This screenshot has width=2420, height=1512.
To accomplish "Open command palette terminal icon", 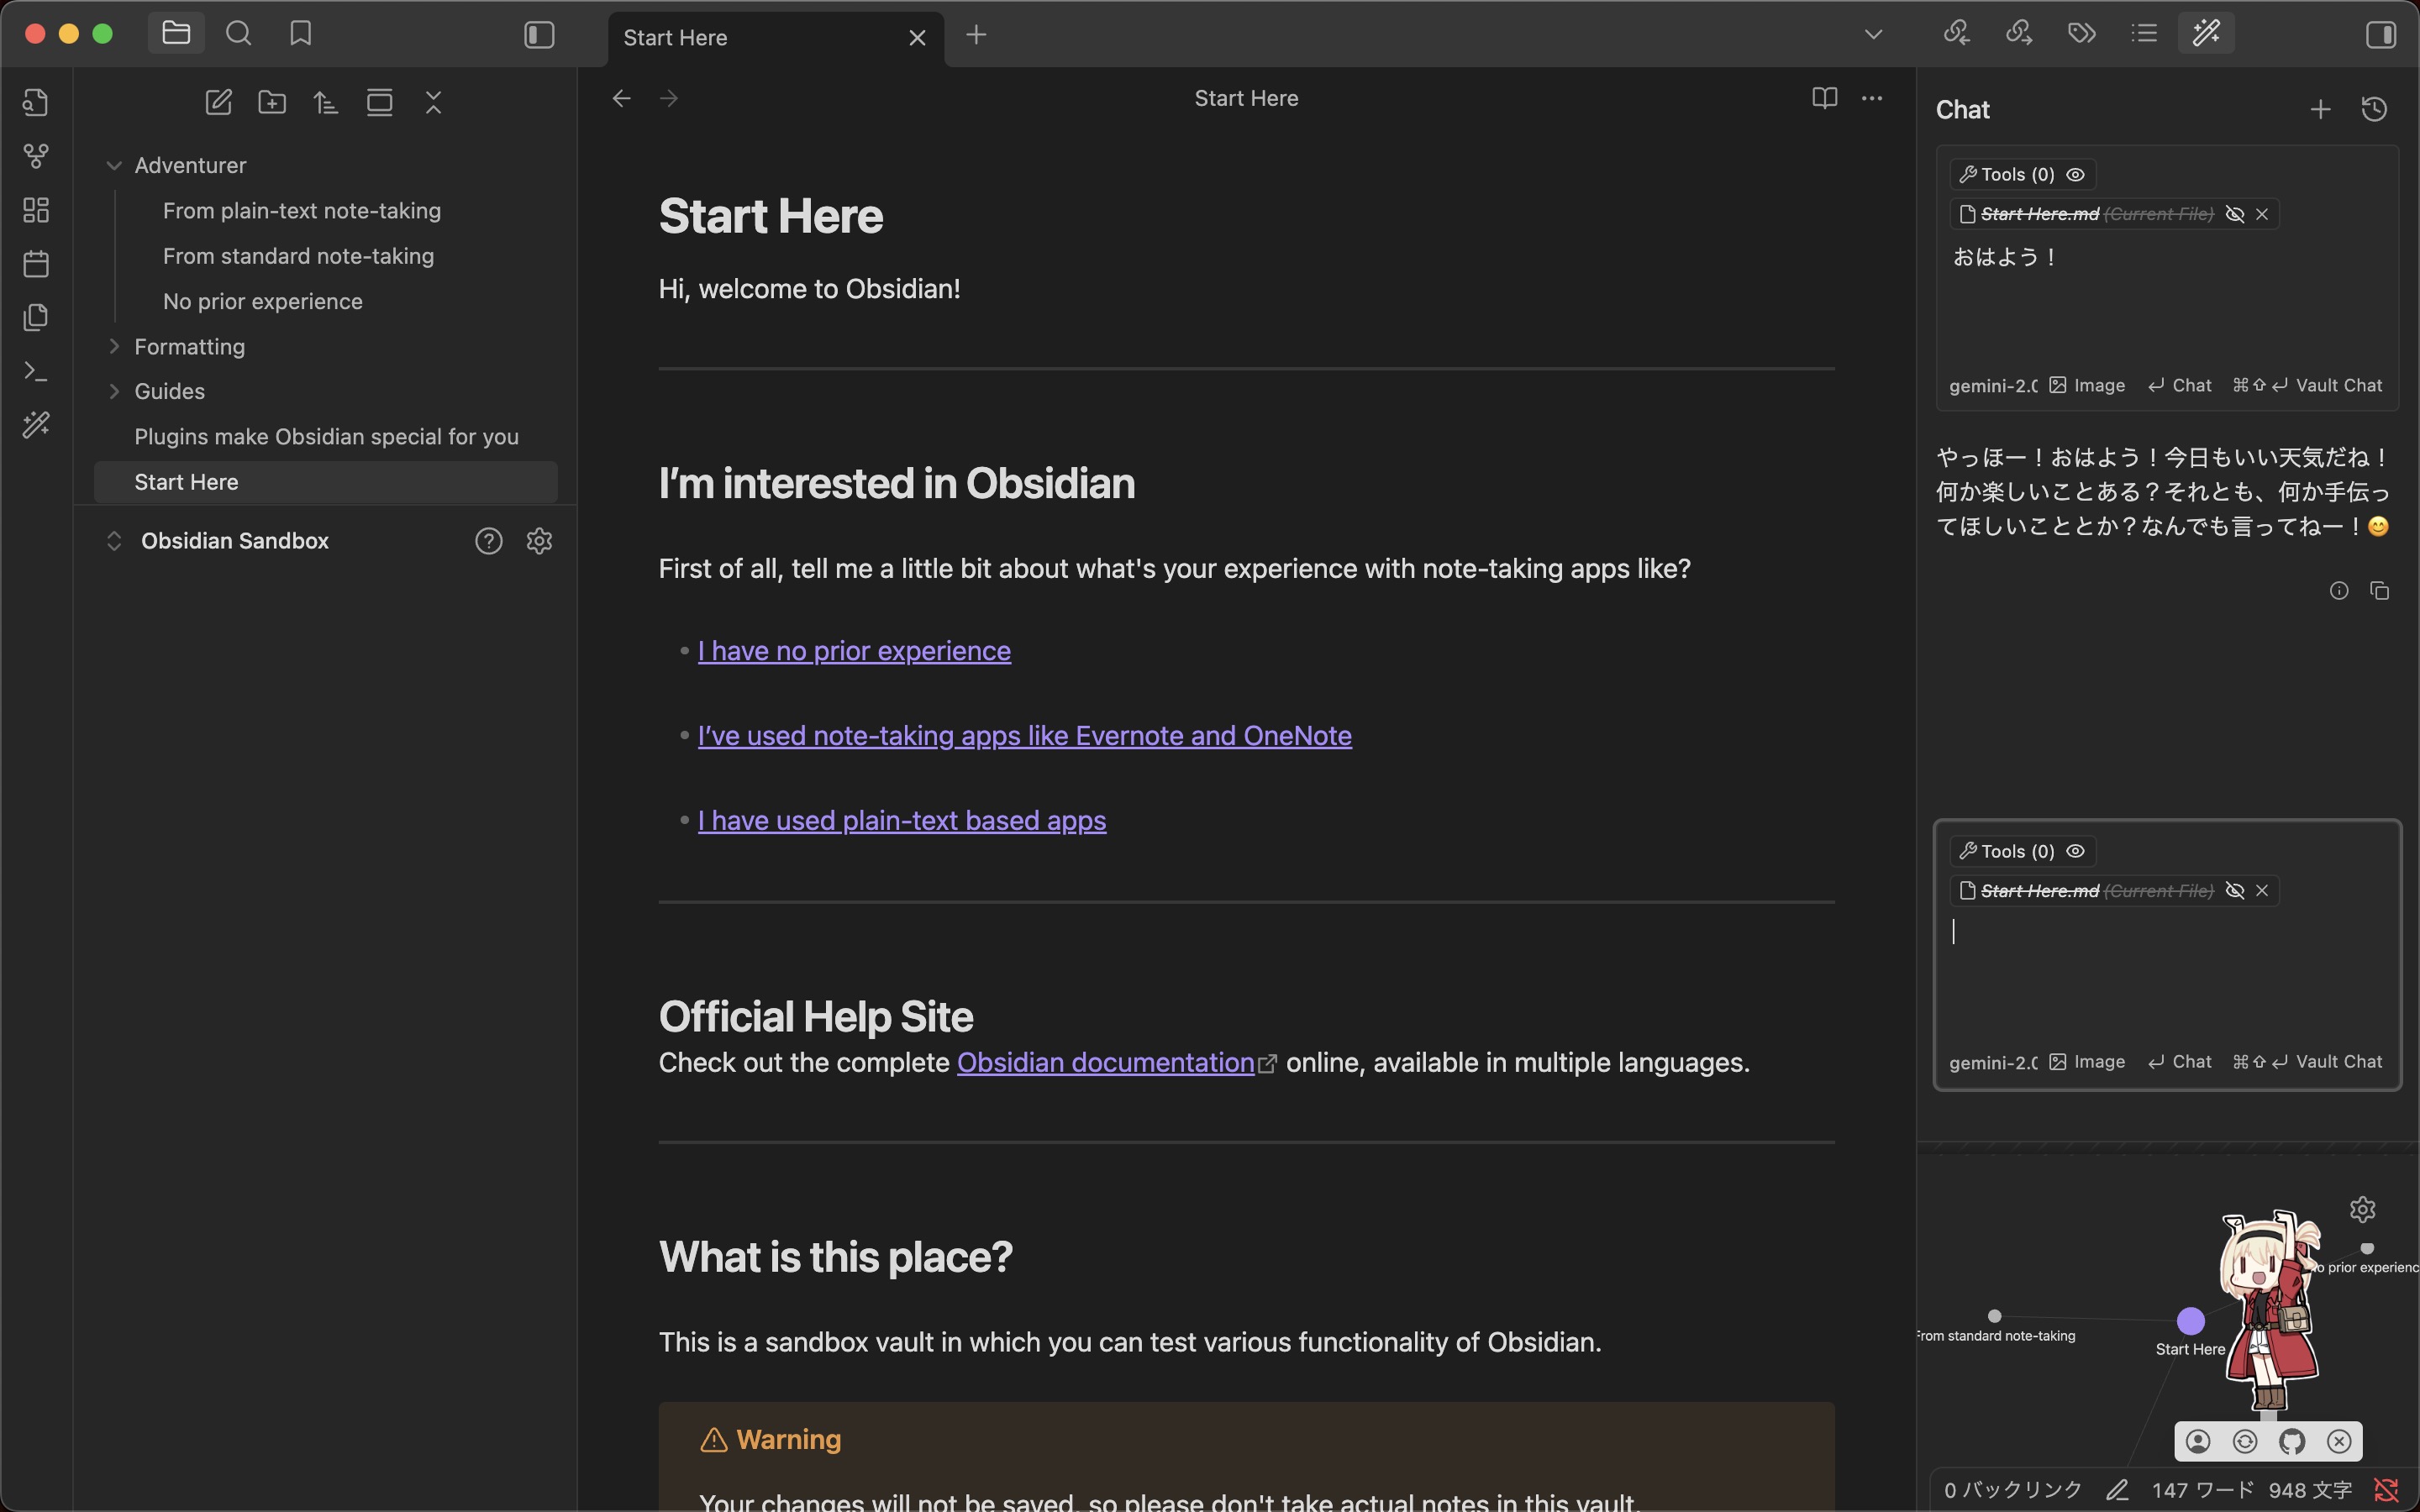I will [36, 371].
